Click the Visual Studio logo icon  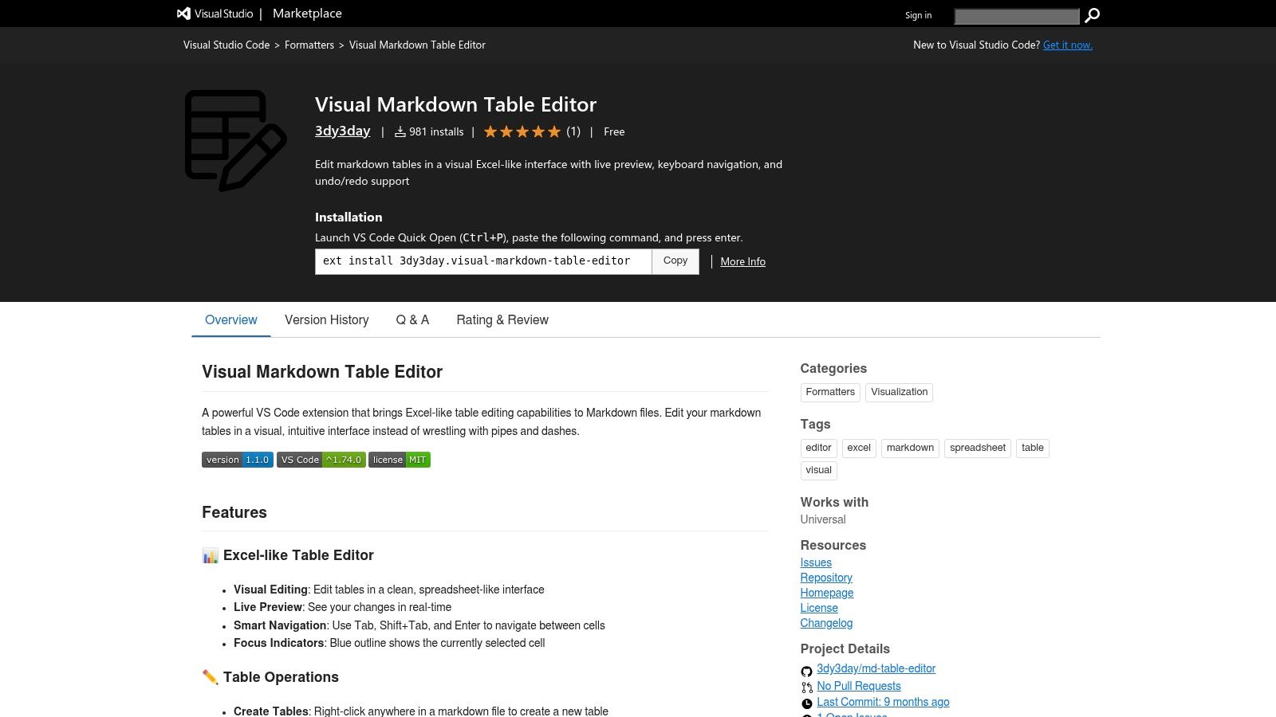[x=183, y=14]
